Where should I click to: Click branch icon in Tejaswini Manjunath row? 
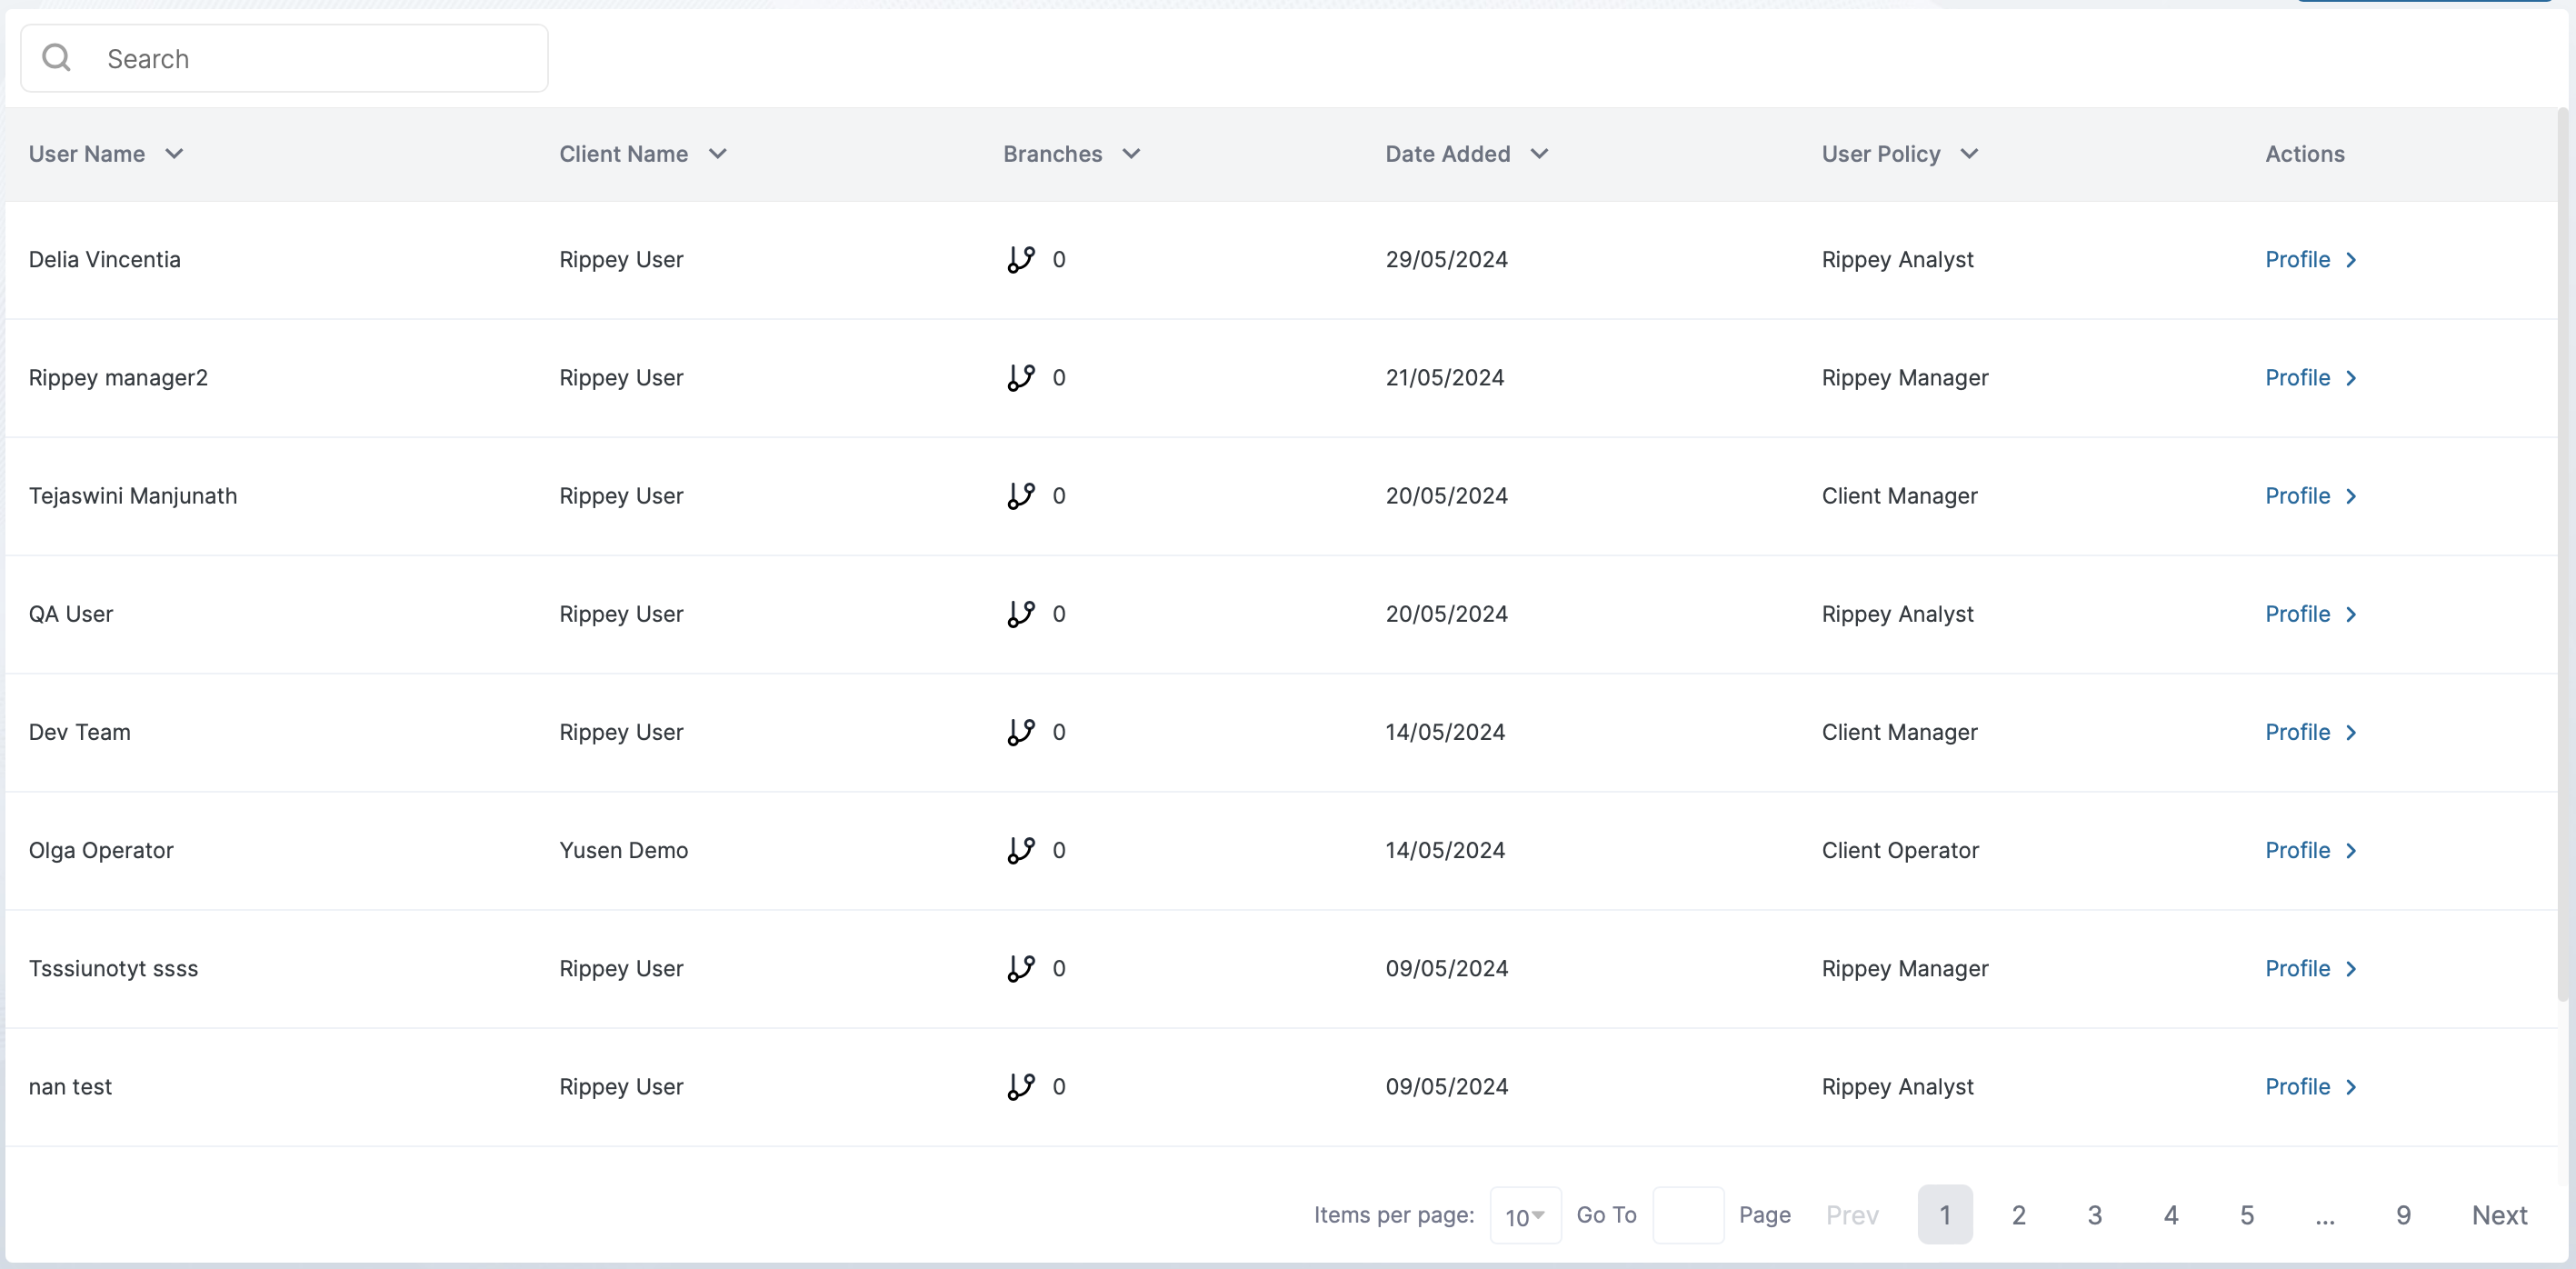click(1020, 496)
